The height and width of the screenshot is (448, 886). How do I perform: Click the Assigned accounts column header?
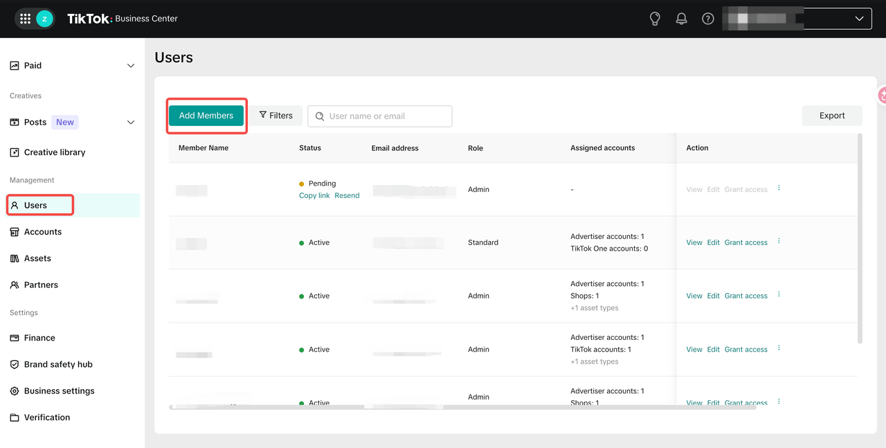click(603, 148)
